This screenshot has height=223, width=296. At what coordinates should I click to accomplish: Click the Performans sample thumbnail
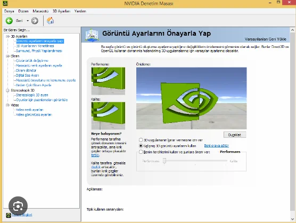[108, 81]
